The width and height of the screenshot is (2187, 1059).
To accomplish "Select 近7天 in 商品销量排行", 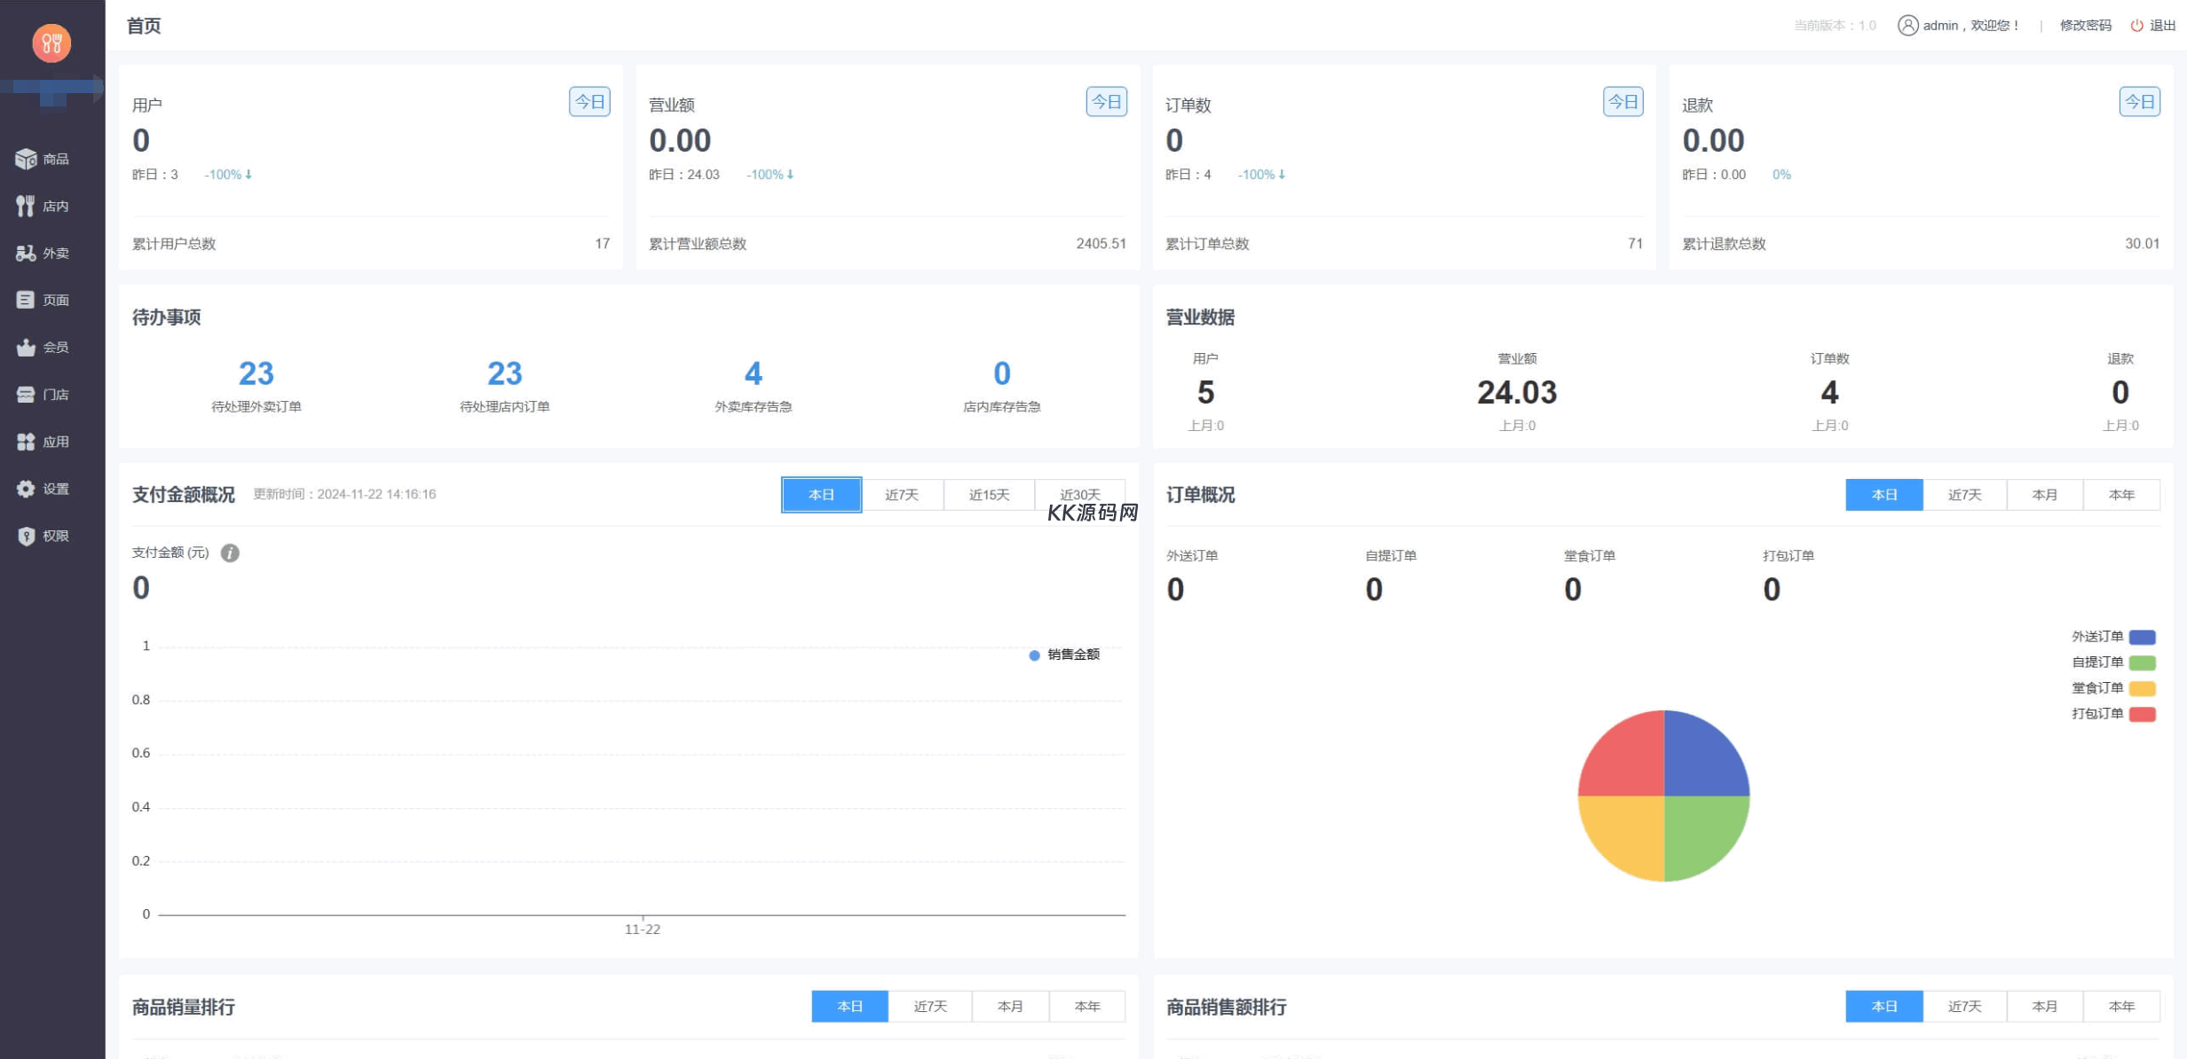I will [x=930, y=1007].
